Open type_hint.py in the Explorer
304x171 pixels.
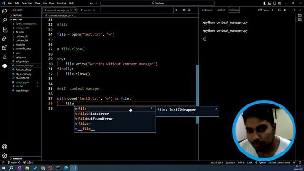[22, 91]
